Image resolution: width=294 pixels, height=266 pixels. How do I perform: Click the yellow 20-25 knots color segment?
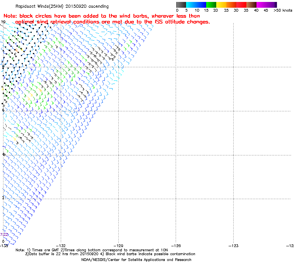pos(221,5)
